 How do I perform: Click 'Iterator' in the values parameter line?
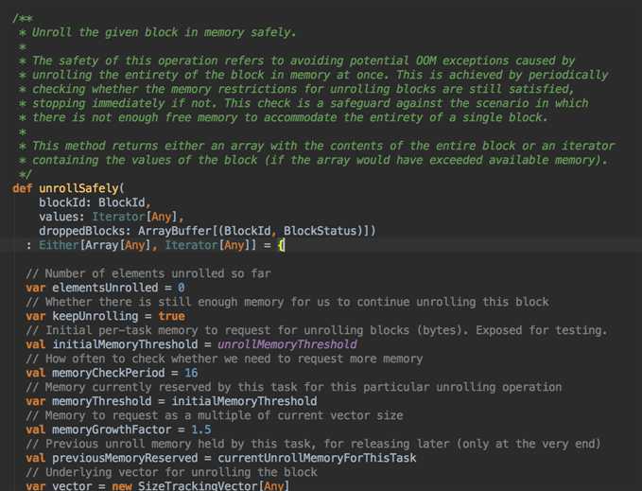pyautogui.click(x=118, y=217)
